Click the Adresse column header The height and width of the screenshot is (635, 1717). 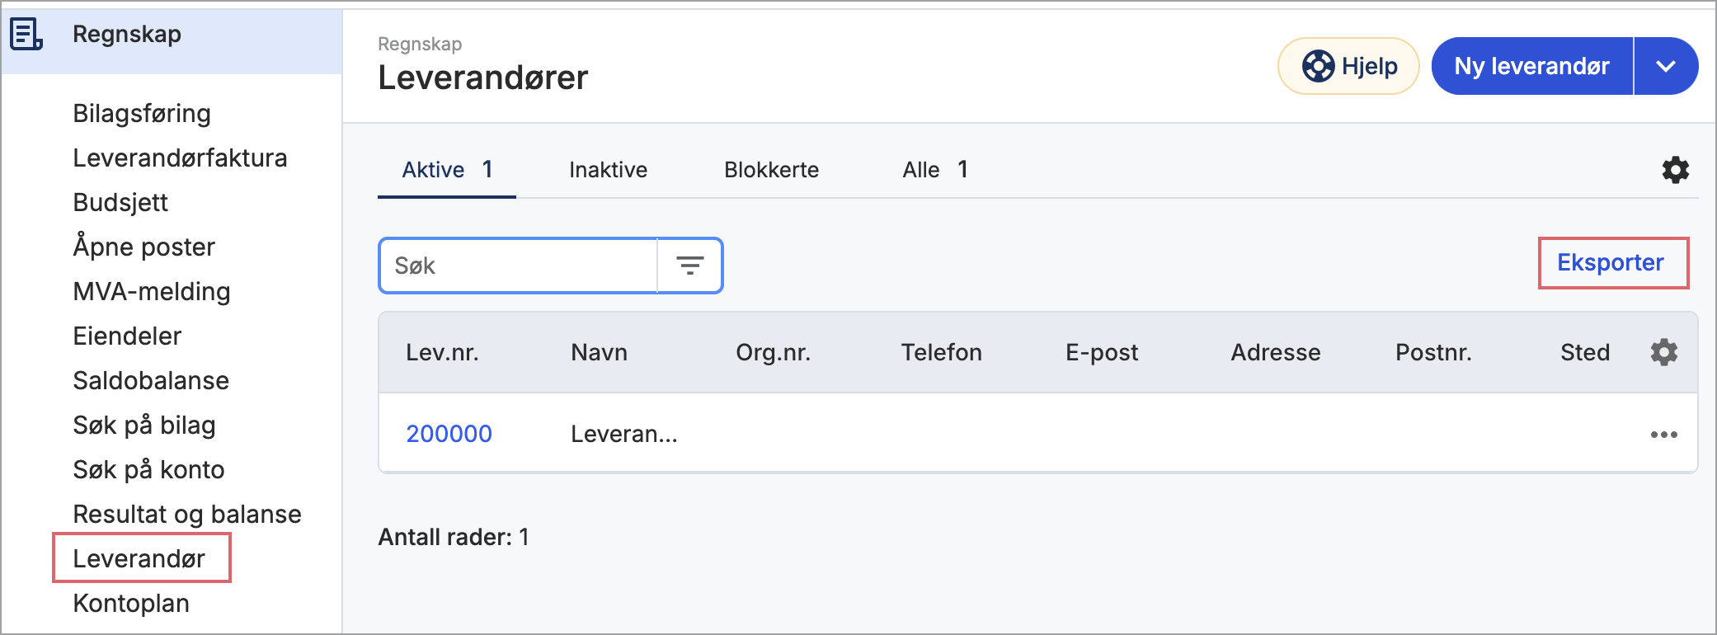coord(1276,352)
